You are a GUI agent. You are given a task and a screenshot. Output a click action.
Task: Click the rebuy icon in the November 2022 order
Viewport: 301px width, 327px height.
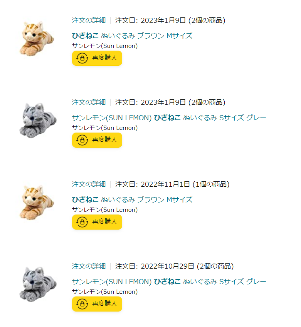(x=82, y=222)
